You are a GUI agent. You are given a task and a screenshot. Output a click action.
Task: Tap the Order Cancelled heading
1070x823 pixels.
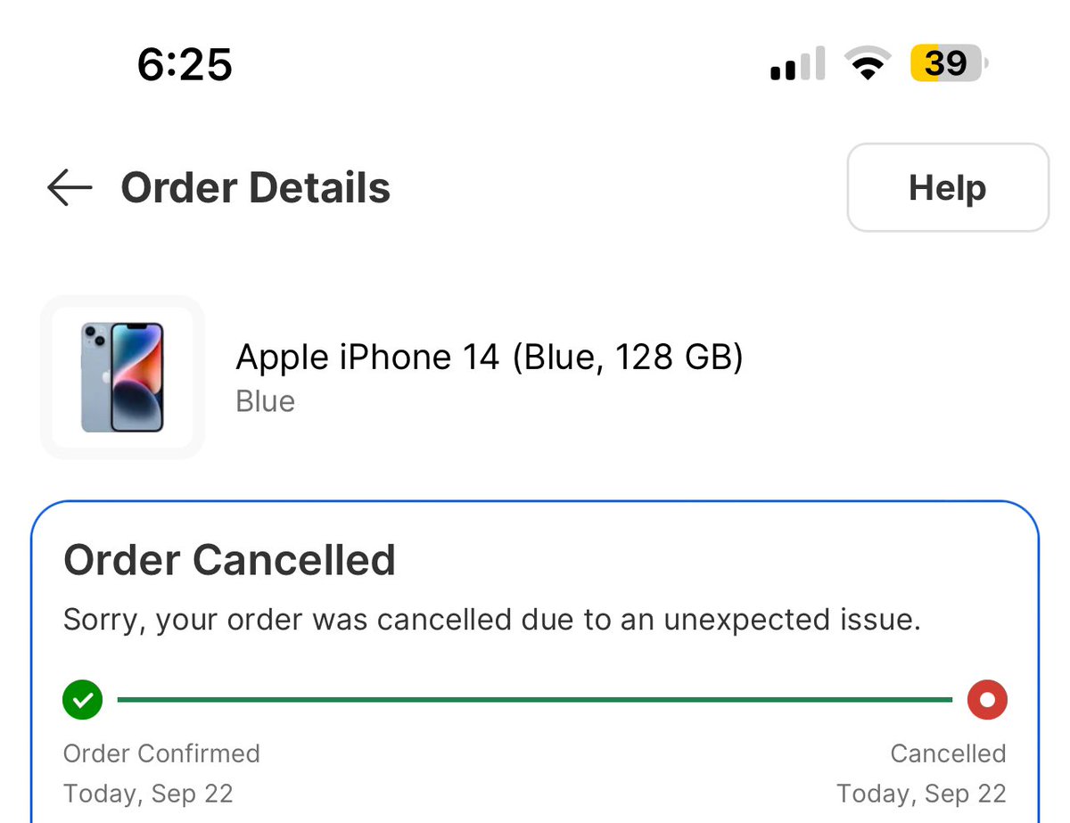pos(230,561)
